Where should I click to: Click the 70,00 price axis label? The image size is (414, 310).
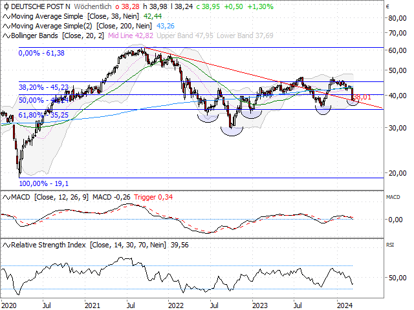[x=397, y=33]
